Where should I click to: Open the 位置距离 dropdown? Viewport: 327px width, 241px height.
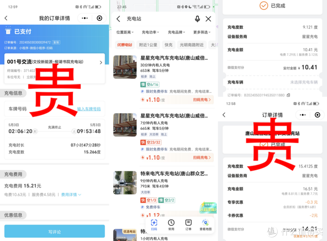124,32
